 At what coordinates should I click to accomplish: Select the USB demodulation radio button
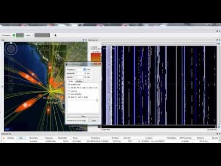(81, 88)
